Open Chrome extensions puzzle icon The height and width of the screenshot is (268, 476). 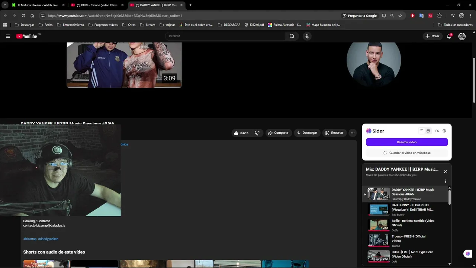(x=440, y=16)
